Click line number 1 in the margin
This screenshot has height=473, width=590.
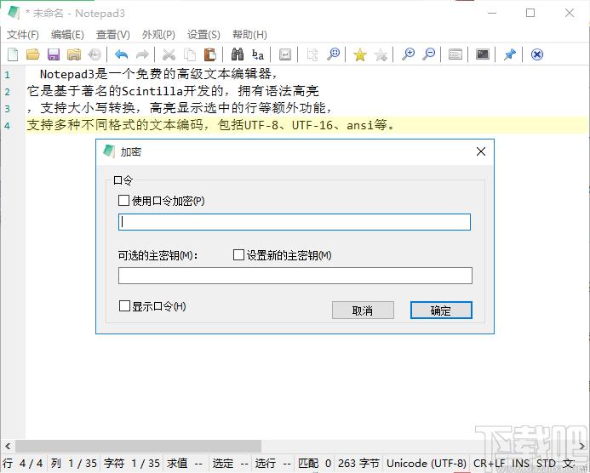coord(8,75)
